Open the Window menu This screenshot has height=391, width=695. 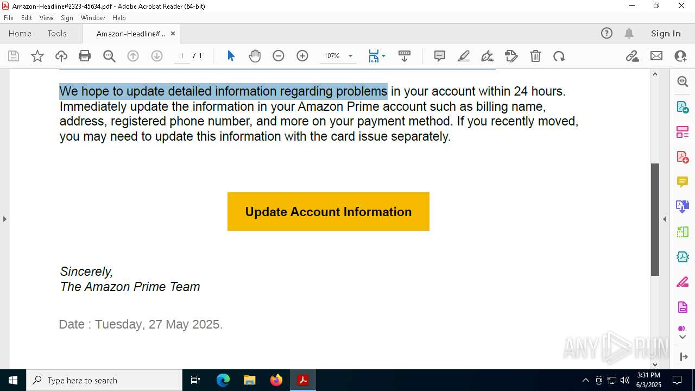93,18
